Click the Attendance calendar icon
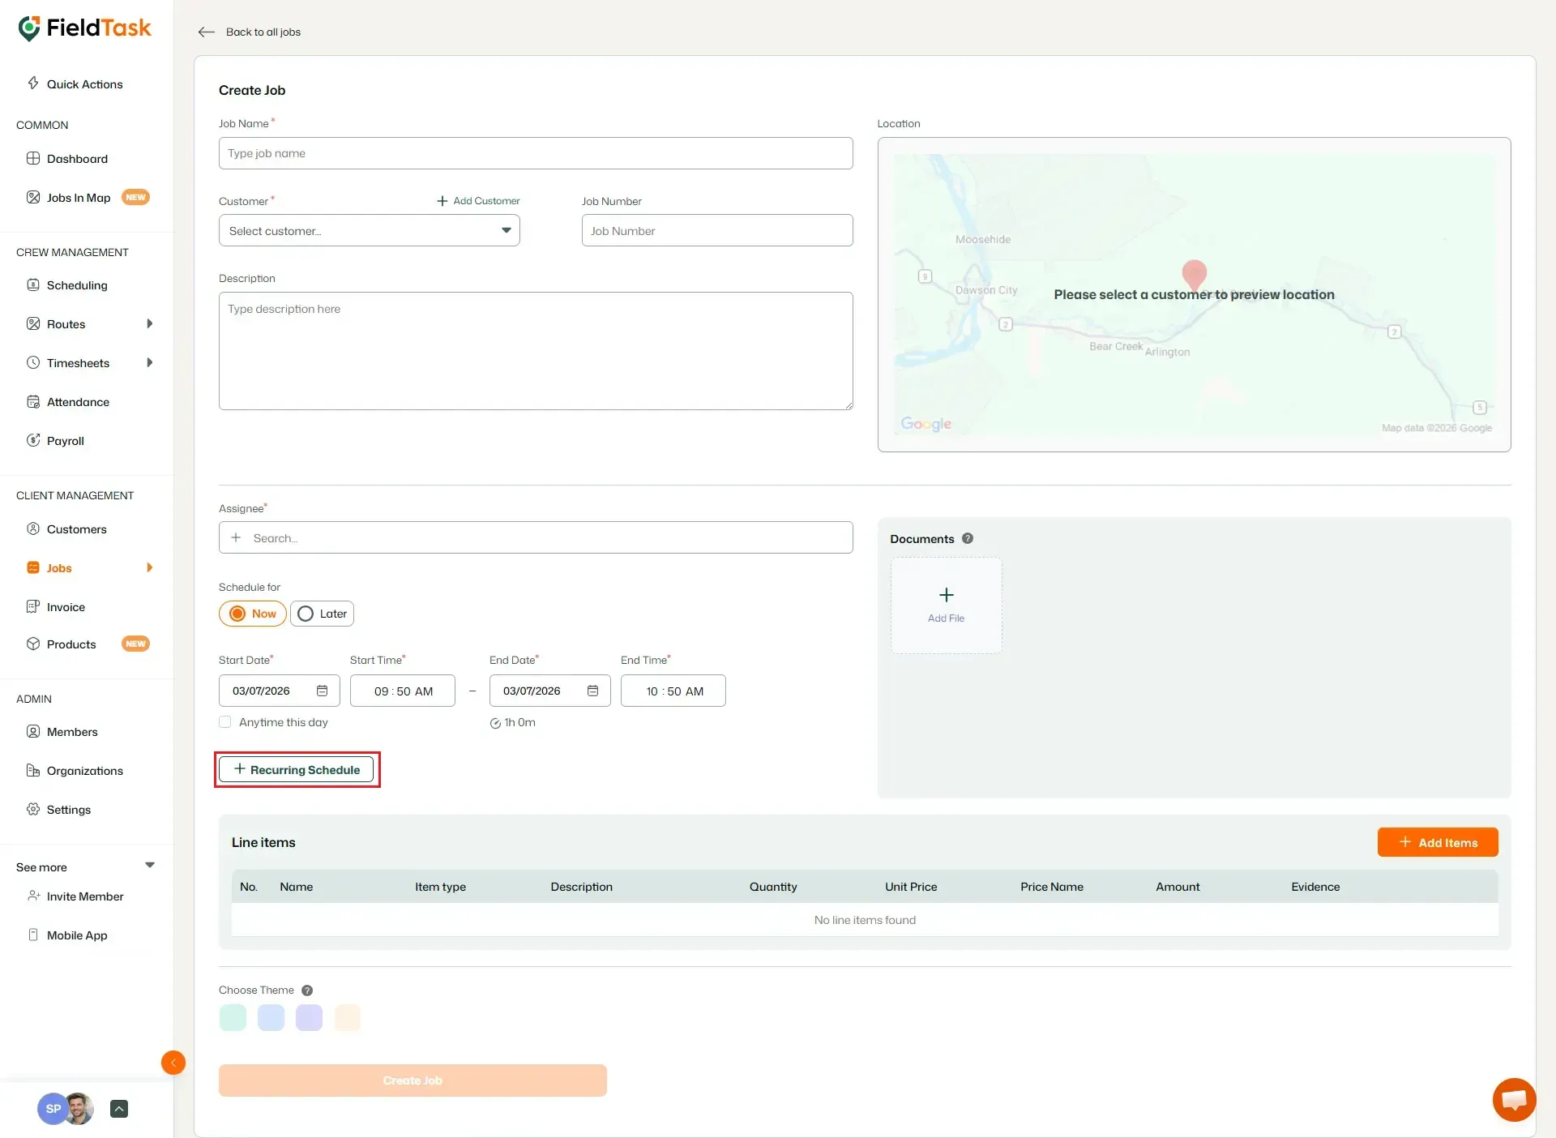 [33, 401]
